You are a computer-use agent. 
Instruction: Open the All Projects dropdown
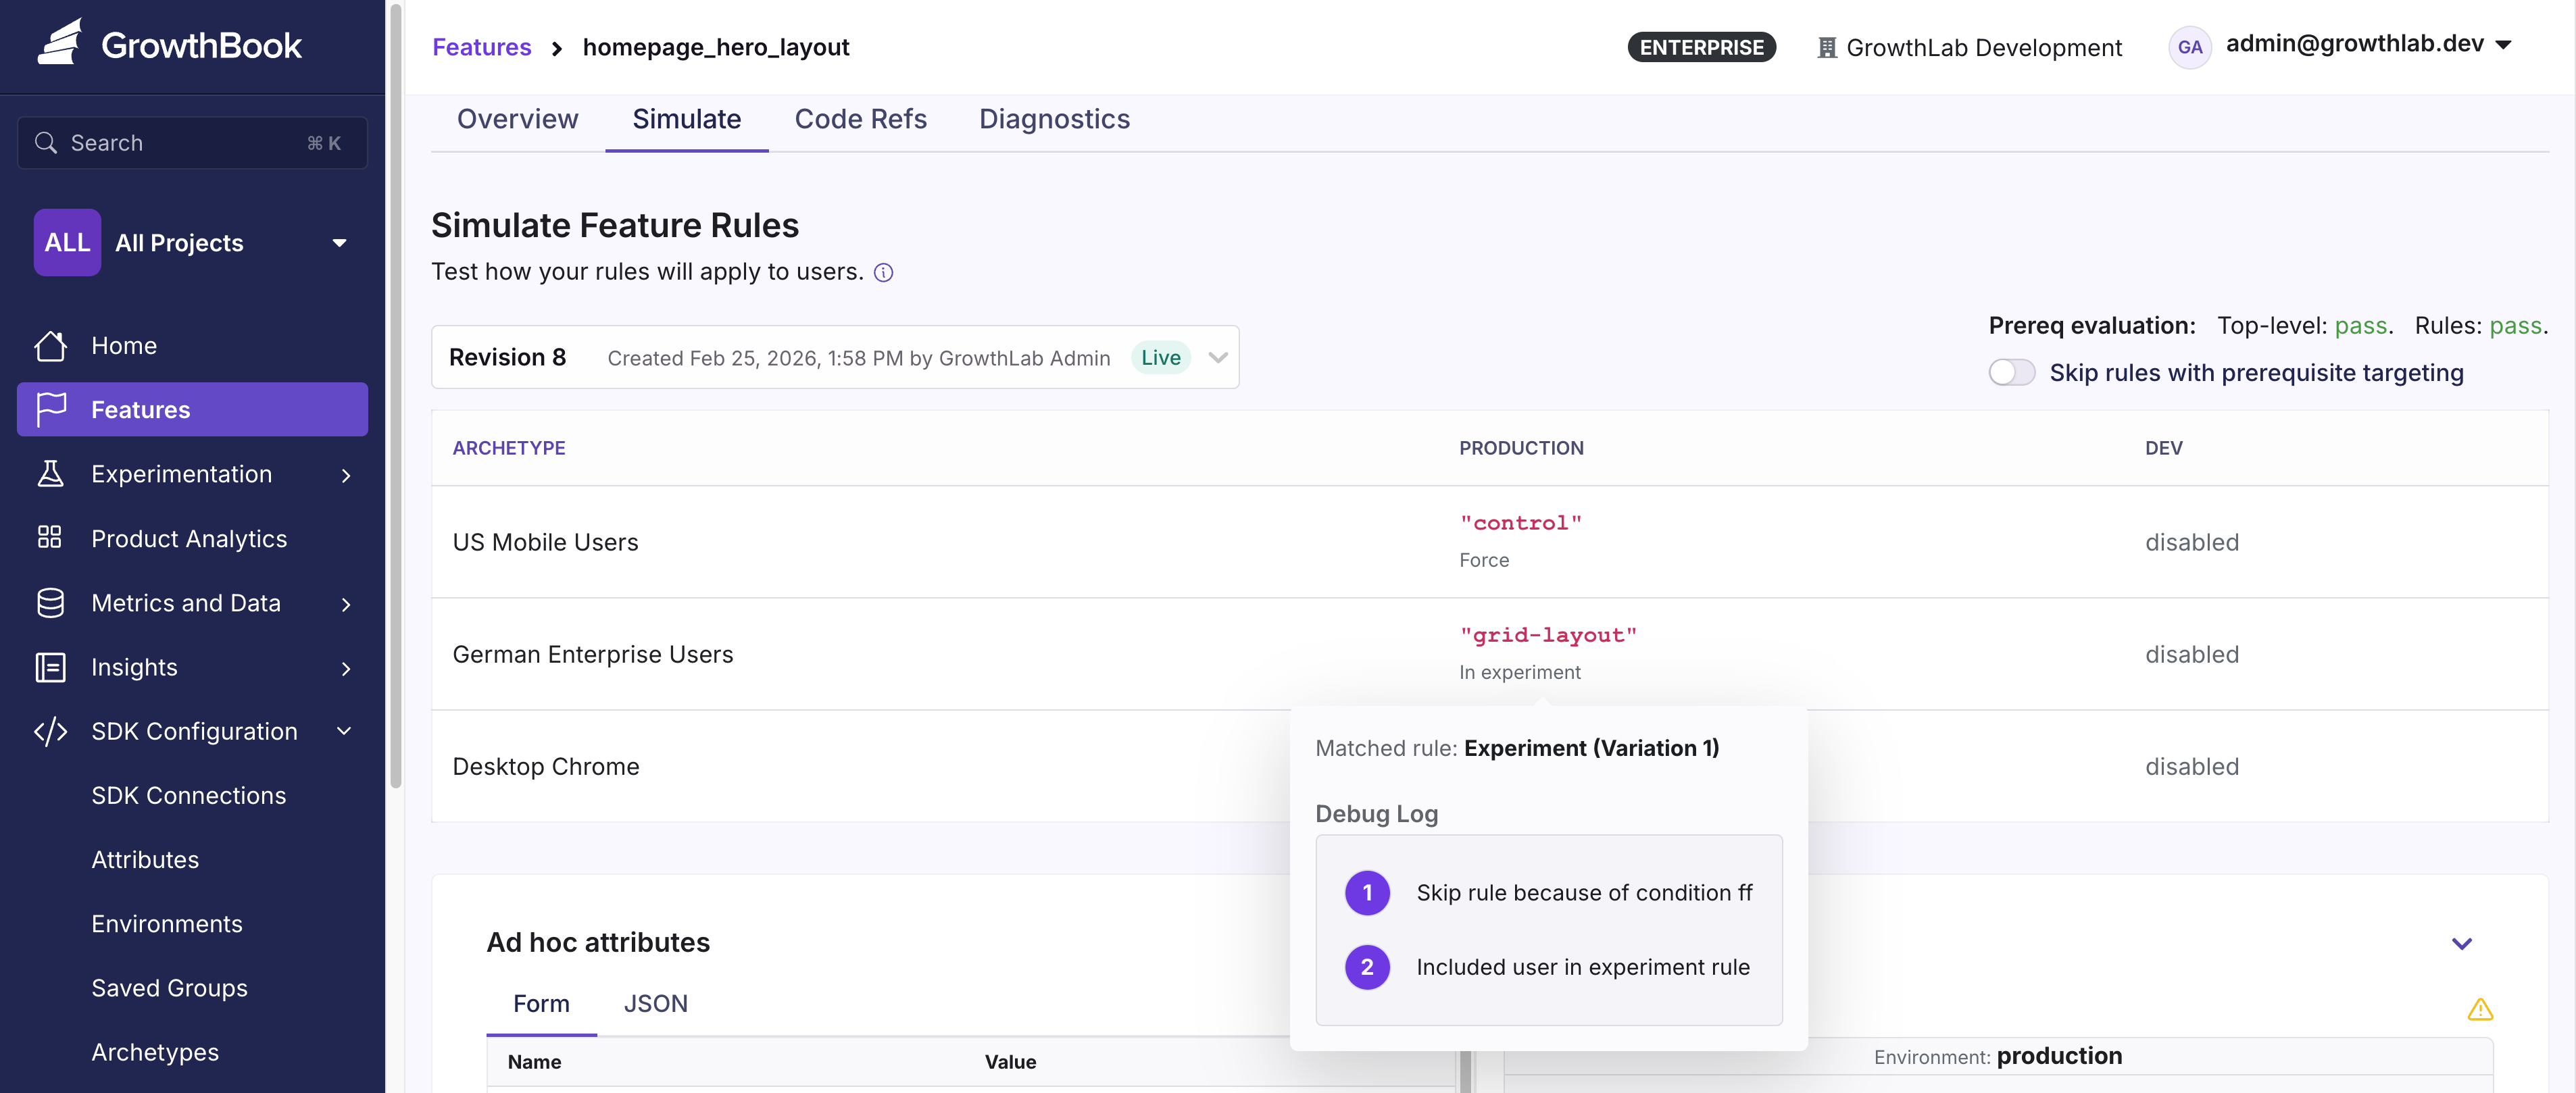coord(339,243)
